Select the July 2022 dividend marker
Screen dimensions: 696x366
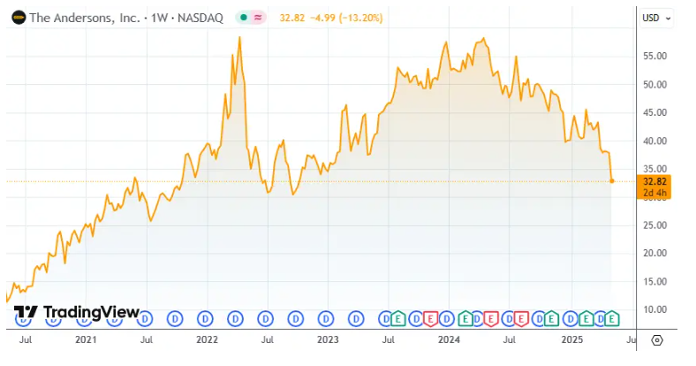point(266,318)
